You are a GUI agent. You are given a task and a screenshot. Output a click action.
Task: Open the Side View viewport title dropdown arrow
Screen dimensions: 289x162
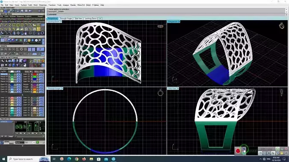pyautogui.click(x=178, y=88)
